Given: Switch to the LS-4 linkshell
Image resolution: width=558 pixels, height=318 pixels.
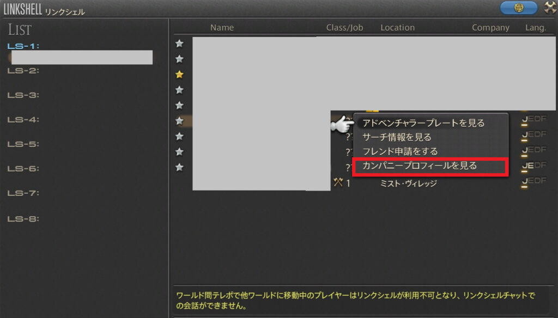Looking at the screenshot, I should (x=23, y=119).
